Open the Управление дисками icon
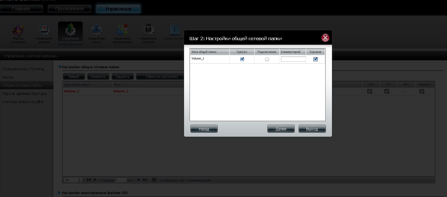Screen dimensions: 447x197 [x=44, y=34]
